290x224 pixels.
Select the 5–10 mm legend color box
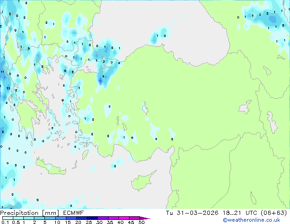pos(50,218)
